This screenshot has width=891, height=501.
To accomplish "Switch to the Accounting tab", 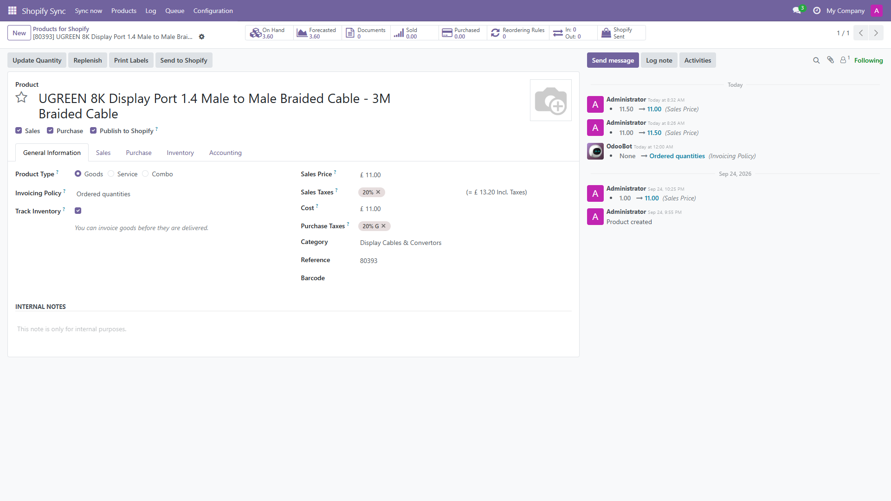I will [226, 153].
